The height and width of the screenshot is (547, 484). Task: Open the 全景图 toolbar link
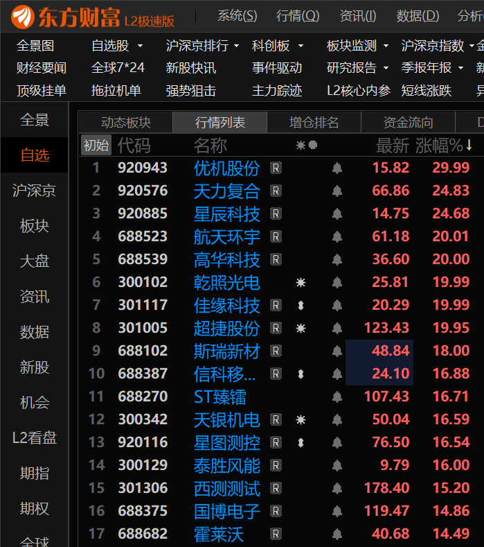pos(35,46)
